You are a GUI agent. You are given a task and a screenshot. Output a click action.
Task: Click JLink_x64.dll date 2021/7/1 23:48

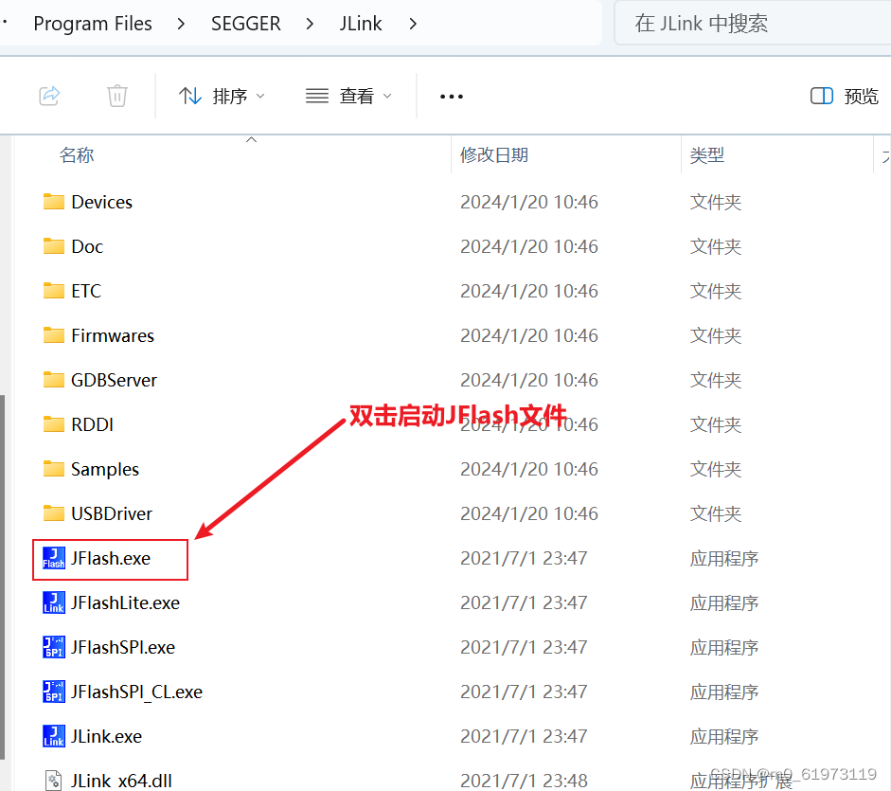(x=524, y=781)
